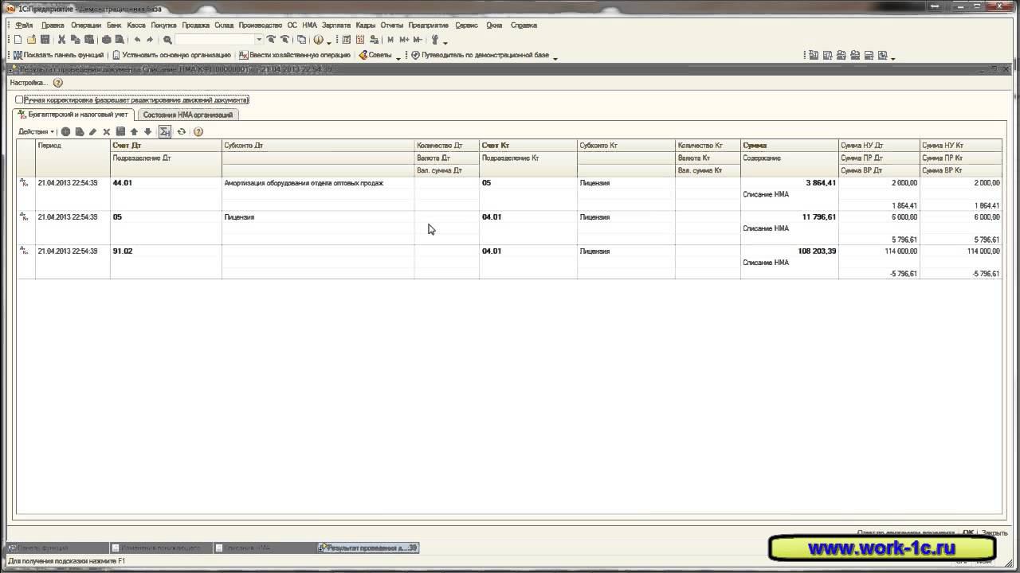
Task: Open the Операции menu
Action: 86,25
